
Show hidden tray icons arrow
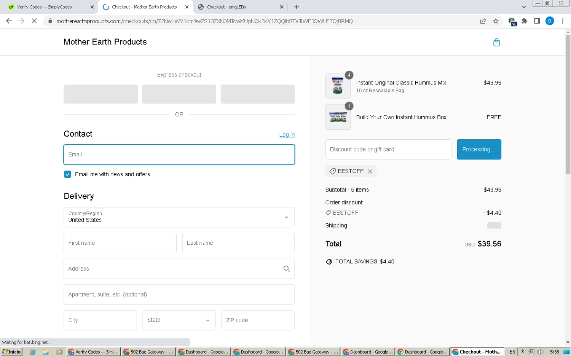pyautogui.click(x=523, y=352)
